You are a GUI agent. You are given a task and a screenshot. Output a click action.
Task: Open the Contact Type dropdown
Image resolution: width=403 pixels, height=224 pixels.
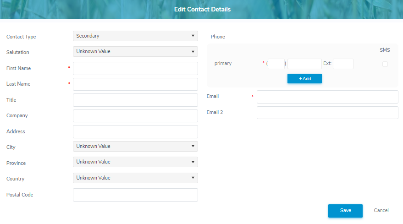[x=135, y=36]
